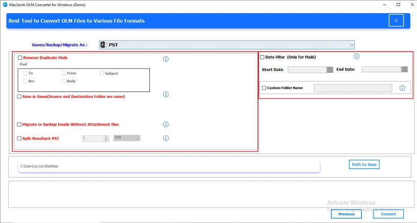Viewport: 417px width, 223px height.
Task: Click info icon beside Split Resultant PST
Action: tap(166, 138)
